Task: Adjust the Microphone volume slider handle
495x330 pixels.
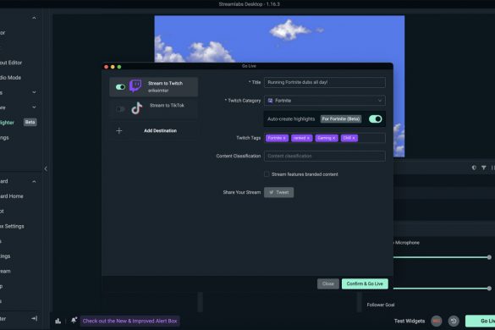Action: tap(489, 257)
